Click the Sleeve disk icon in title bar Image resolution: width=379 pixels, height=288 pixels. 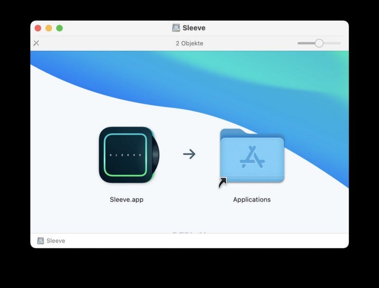[176, 28]
